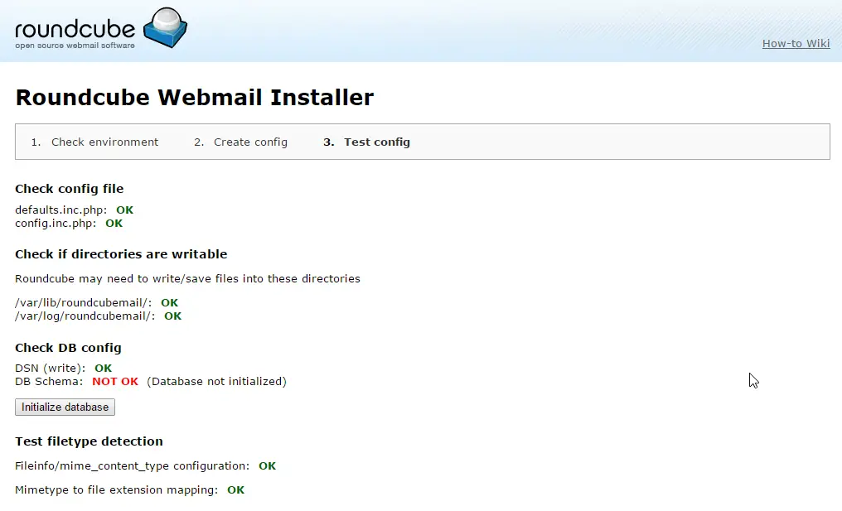Image resolution: width=842 pixels, height=511 pixels.
Task: Click OK status next to defaults.inc.php
Action: (x=124, y=210)
